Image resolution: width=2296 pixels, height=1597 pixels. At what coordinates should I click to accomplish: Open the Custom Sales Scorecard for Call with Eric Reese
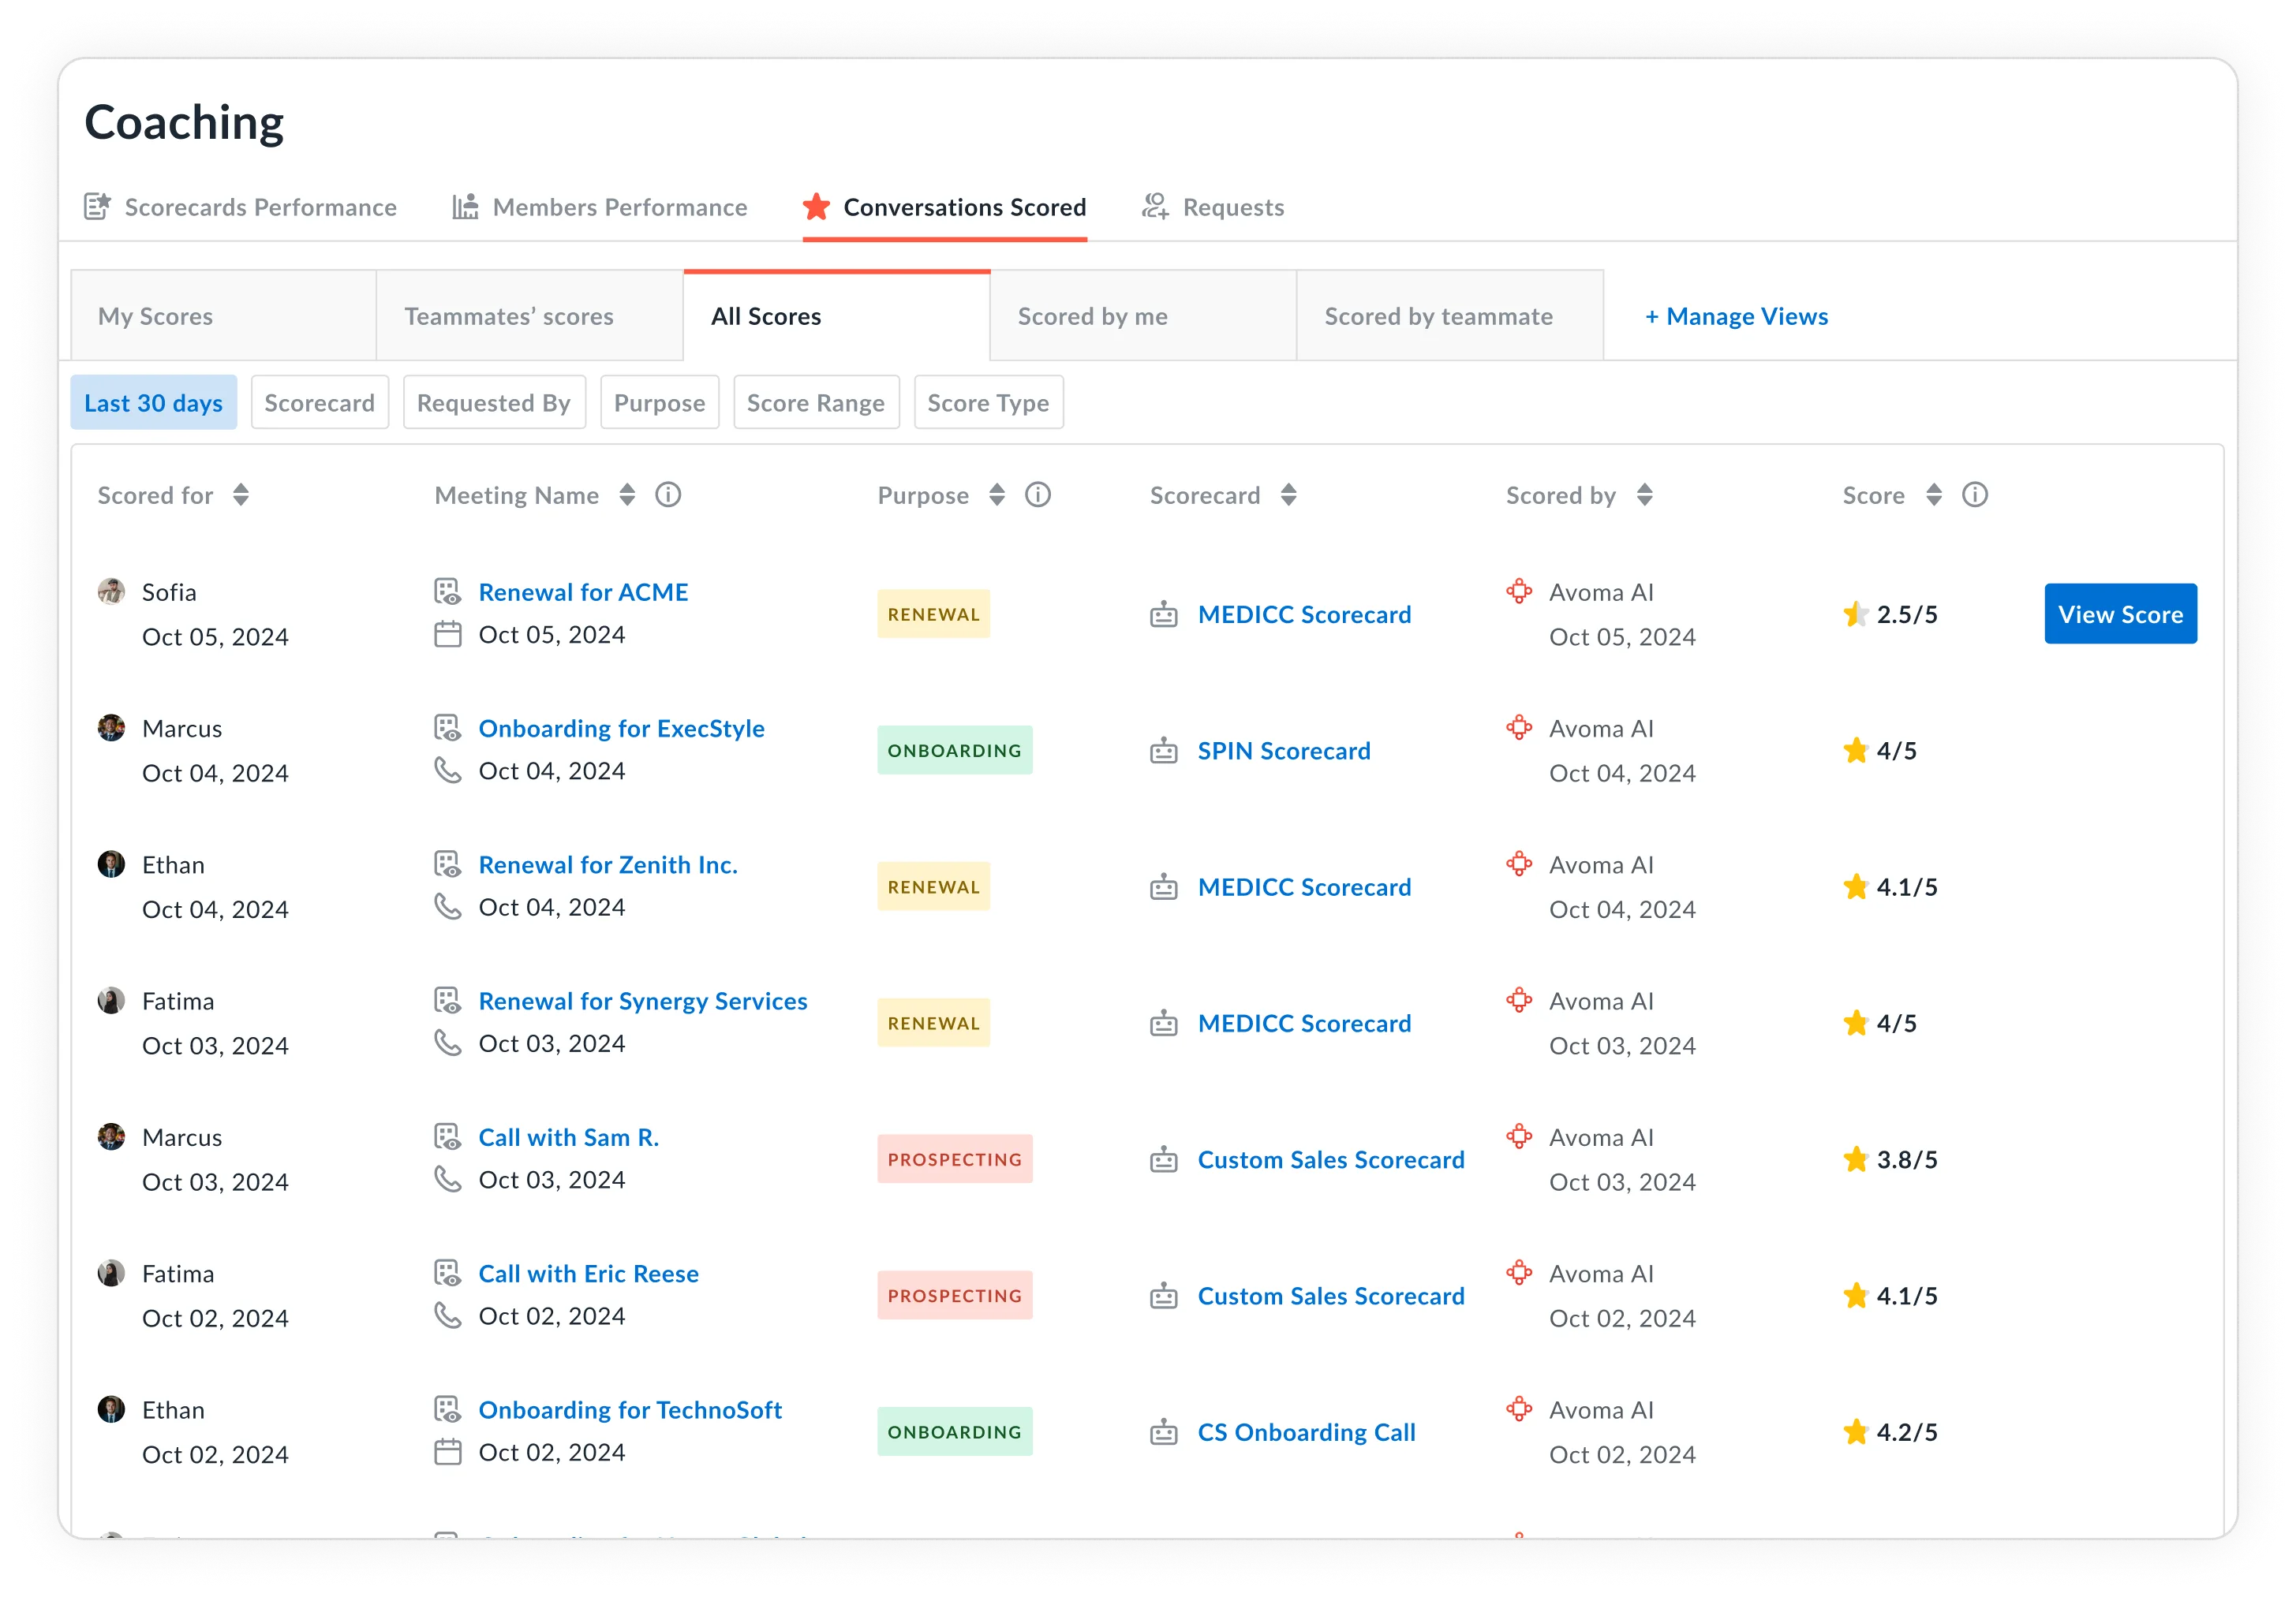pyautogui.click(x=1331, y=1297)
